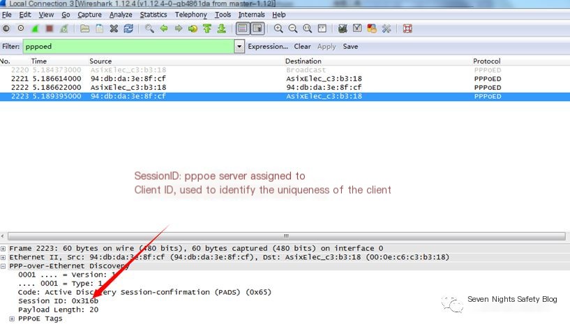Find a packet (magnifier icon)

[149, 29]
